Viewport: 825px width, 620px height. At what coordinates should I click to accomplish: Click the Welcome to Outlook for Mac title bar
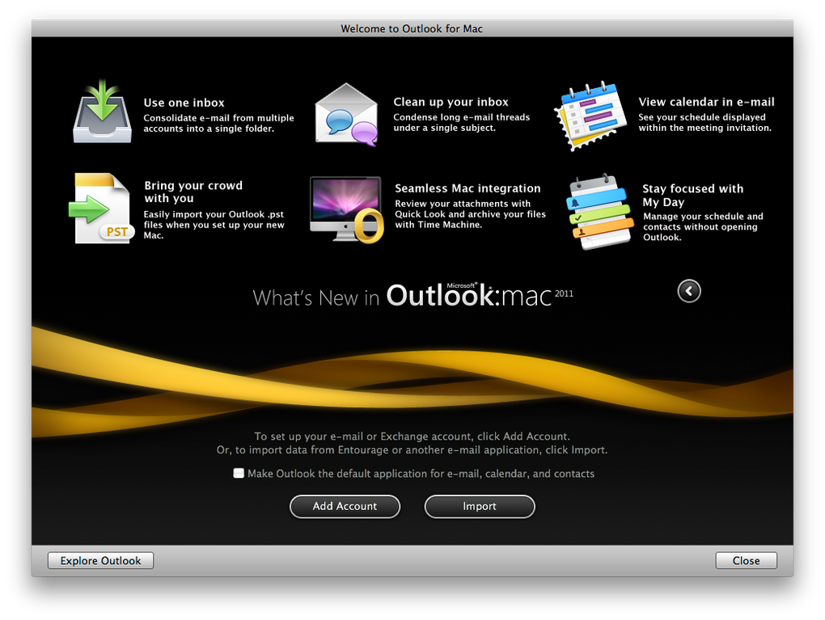(412, 27)
